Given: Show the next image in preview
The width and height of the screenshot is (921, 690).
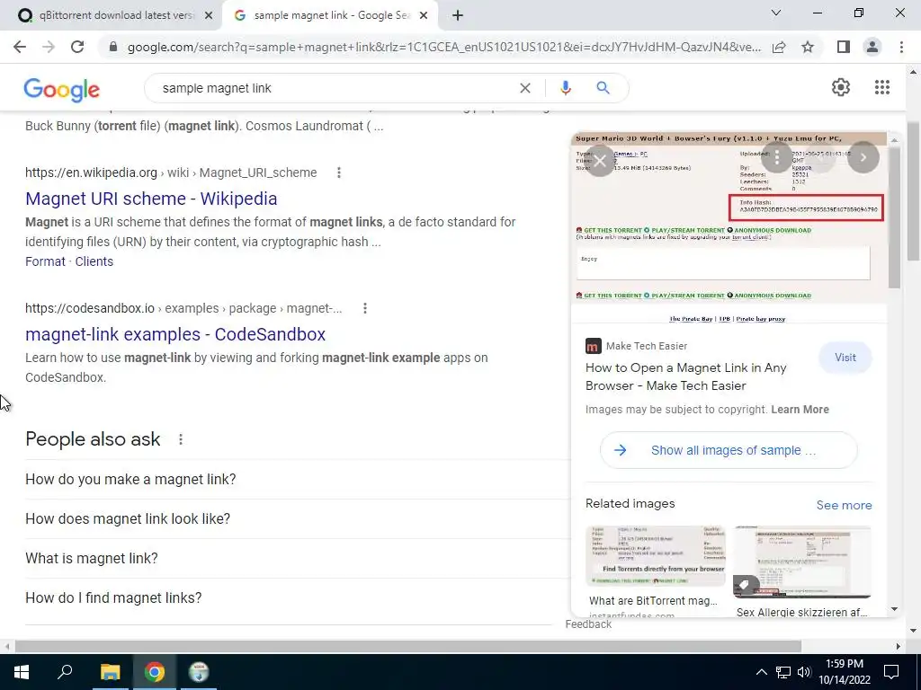Looking at the screenshot, I should coord(863,157).
